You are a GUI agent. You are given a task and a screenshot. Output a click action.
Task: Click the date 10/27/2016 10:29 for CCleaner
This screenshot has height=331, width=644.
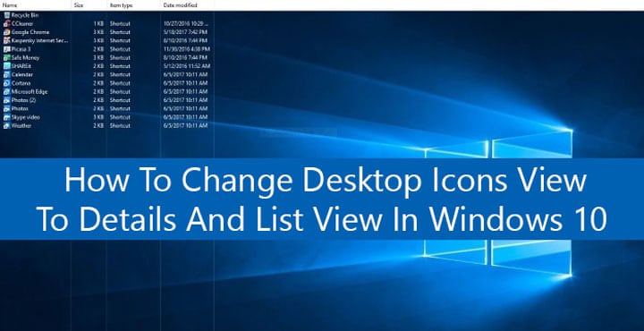(x=186, y=24)
